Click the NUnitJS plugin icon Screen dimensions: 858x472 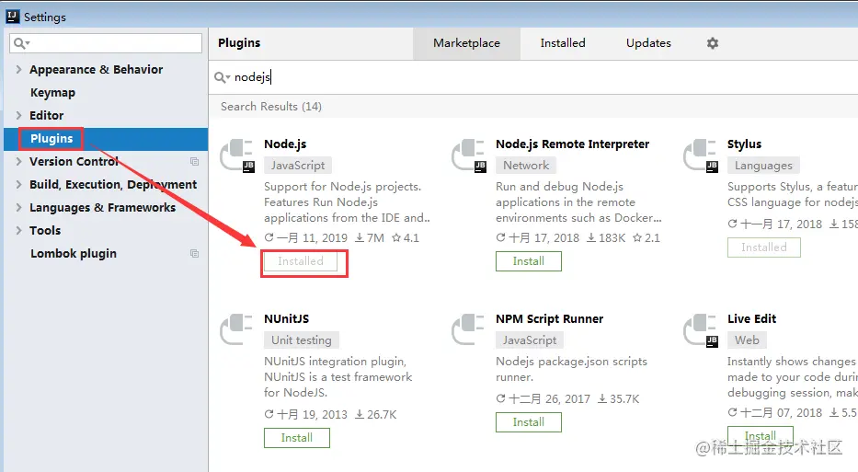pos(236,329)
